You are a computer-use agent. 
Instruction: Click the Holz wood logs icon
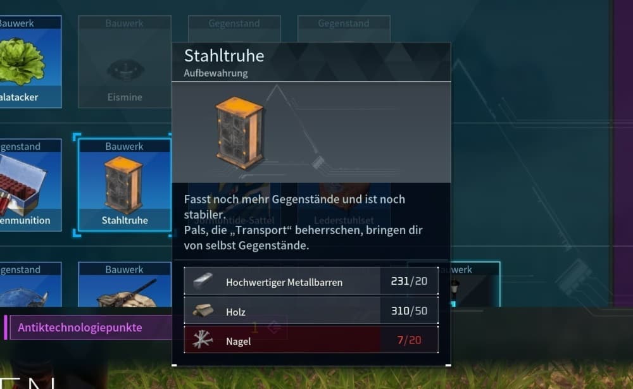click(203, 311)
